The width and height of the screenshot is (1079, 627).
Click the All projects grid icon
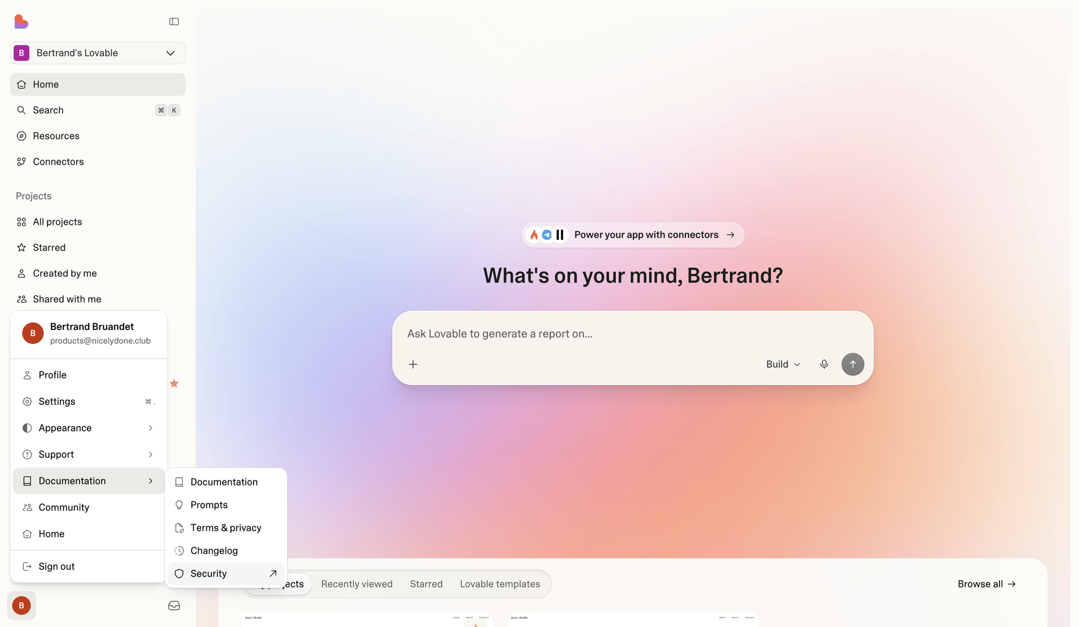[21, 222]
